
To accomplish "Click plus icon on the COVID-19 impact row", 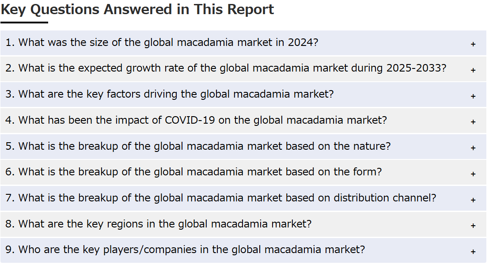I will (473, 121).
